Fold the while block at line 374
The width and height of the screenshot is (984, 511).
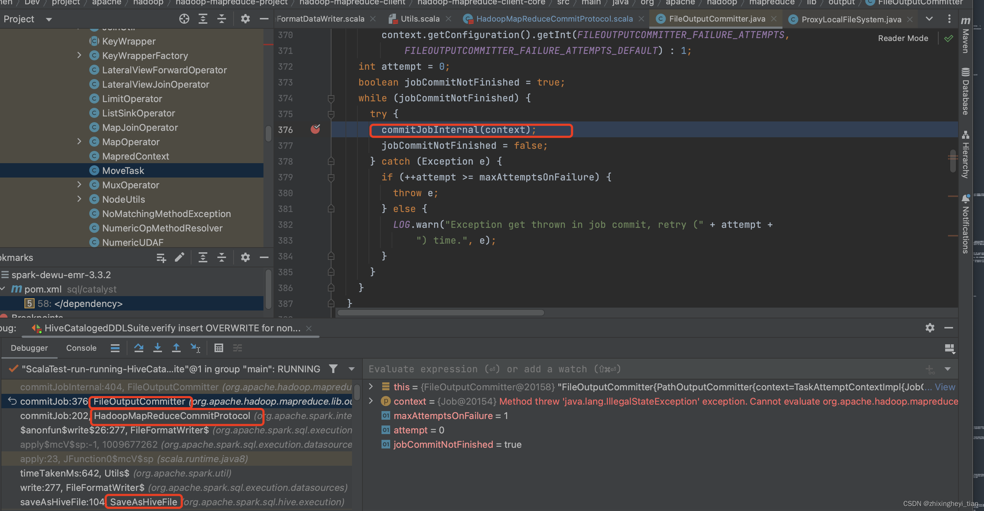[x=331, y=98]
